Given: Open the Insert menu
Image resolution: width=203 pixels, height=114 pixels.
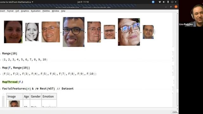Looking at the screenshot, I should tap(3, 11).
